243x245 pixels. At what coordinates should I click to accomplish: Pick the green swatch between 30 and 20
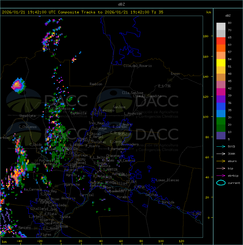pos(221,121)
